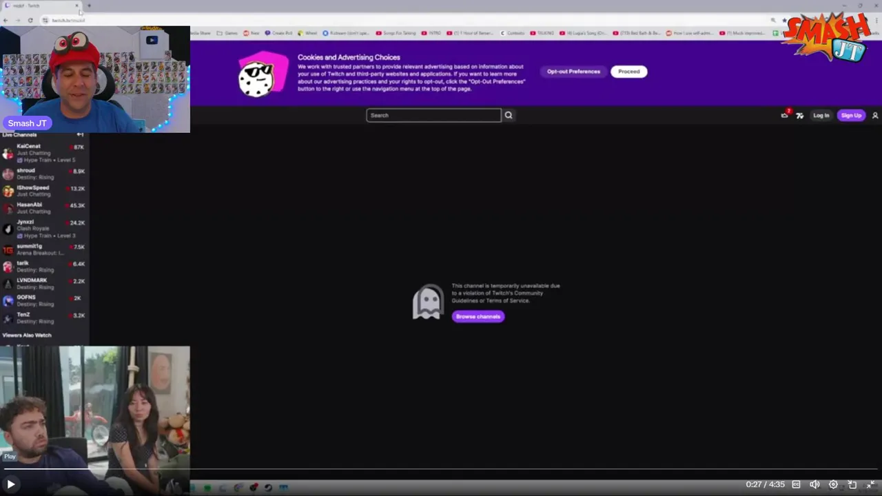Open the Create Poll bookmark
This screenshot has height=496, width=882.
(279, 33)
